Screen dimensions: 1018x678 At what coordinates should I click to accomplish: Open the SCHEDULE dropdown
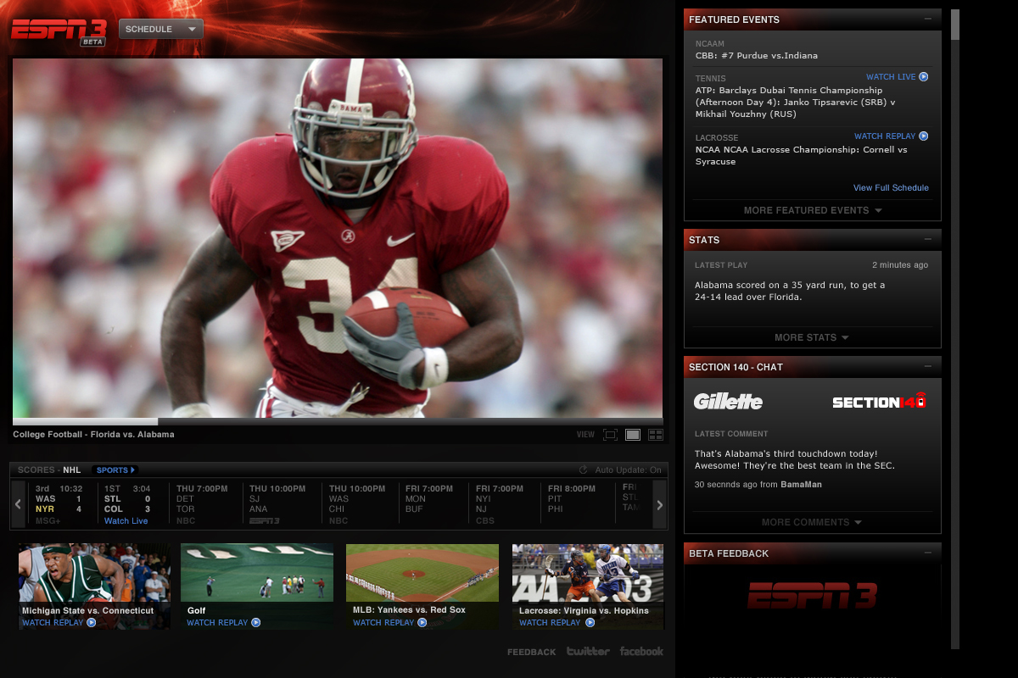161,29
